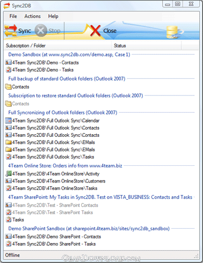Screen dimensions: 203x263
Task: Select 'Test - SharePoint Tasks' row text
Action: 53,213
